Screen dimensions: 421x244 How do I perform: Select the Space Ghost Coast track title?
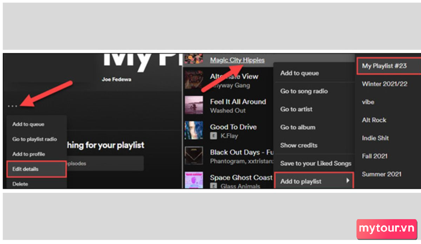click(x=241, y=178)
